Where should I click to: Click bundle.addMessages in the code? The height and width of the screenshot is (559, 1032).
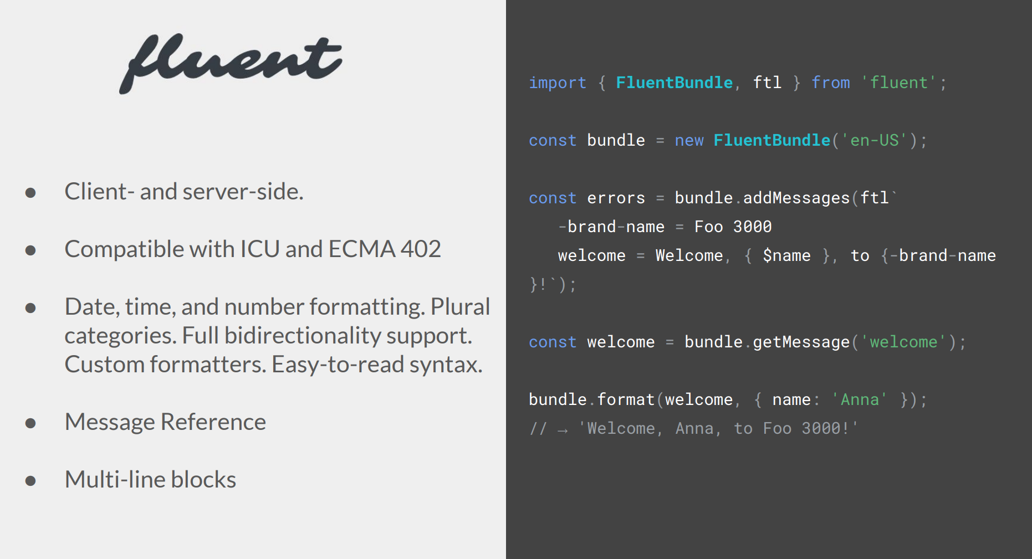click(x=762, y=198)
